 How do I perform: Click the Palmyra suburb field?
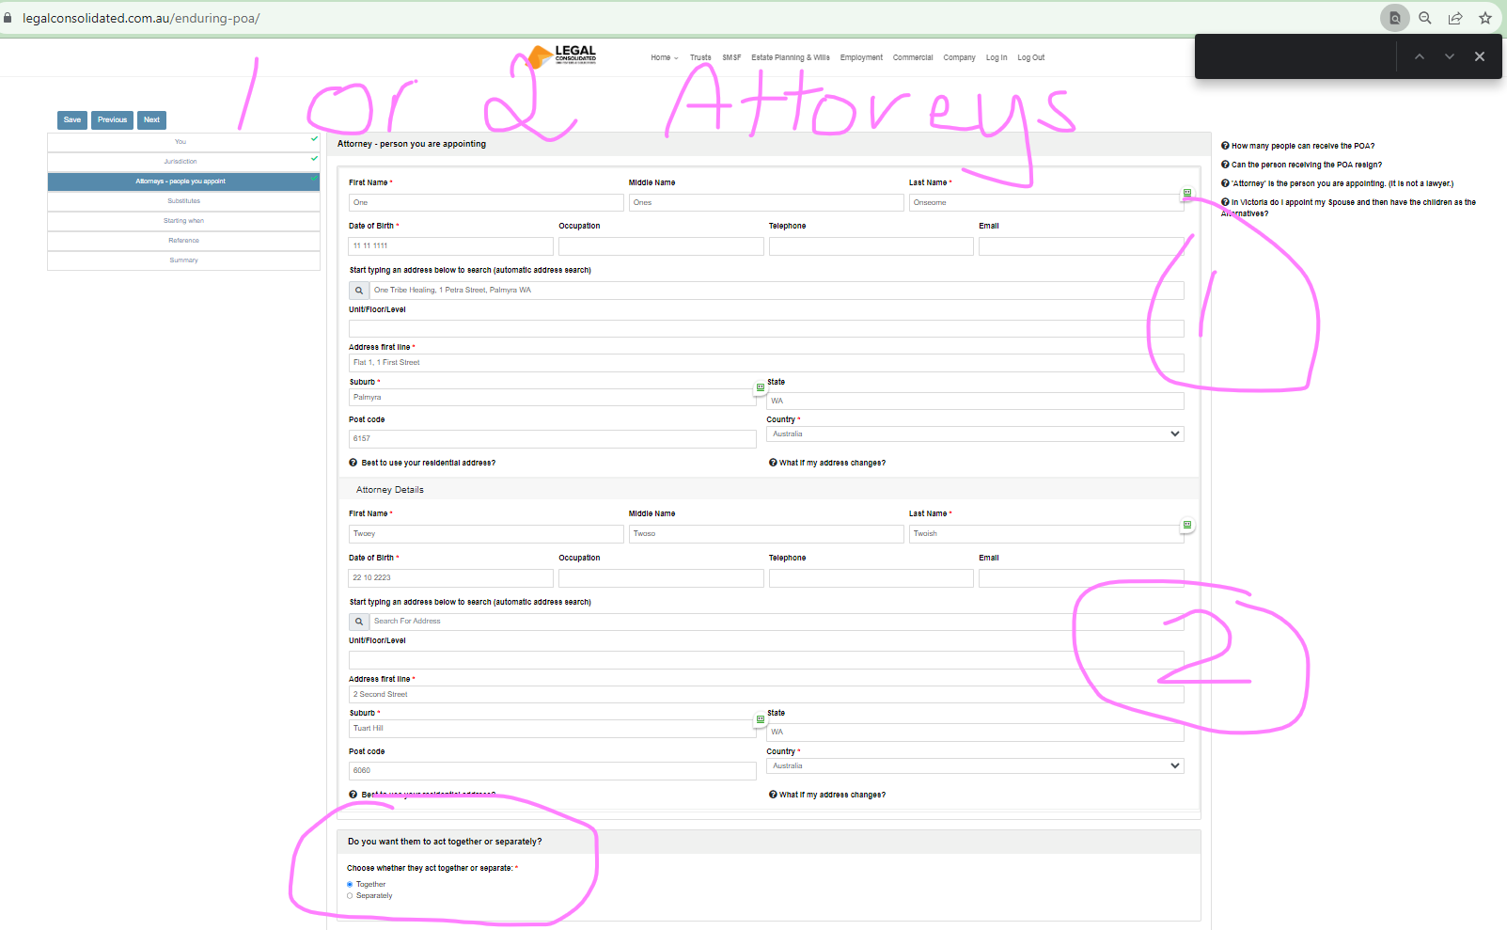[553, 398]
